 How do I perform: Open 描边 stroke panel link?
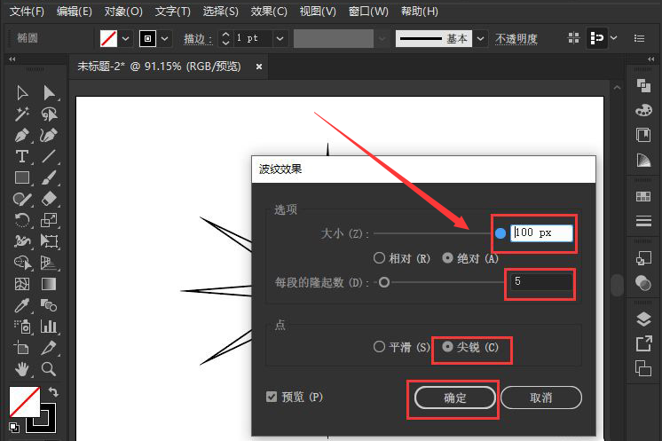(198, 39)
